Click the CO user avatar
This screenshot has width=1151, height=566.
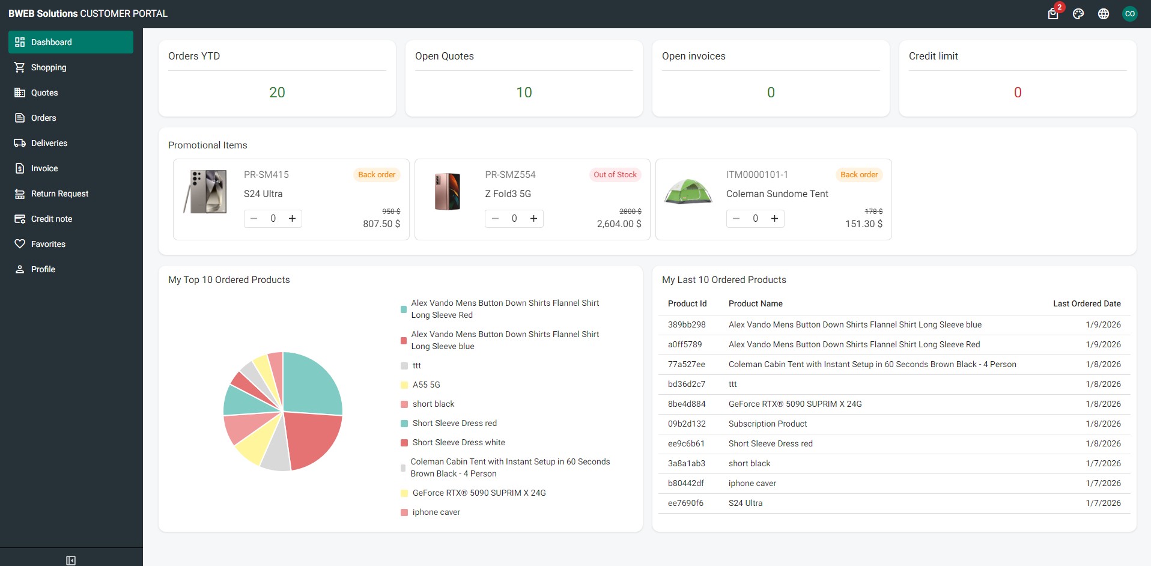pos(1130,13)
